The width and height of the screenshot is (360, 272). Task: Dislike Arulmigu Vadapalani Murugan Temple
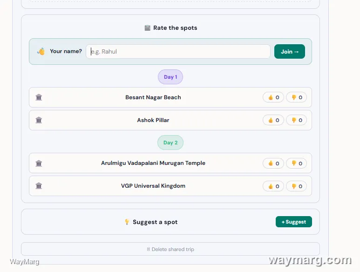coord(296,163)
